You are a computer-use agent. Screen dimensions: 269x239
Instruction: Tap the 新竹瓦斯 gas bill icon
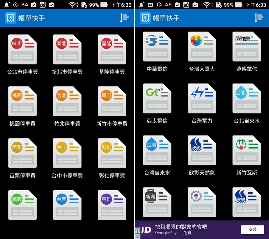click(x=247, y=150)
